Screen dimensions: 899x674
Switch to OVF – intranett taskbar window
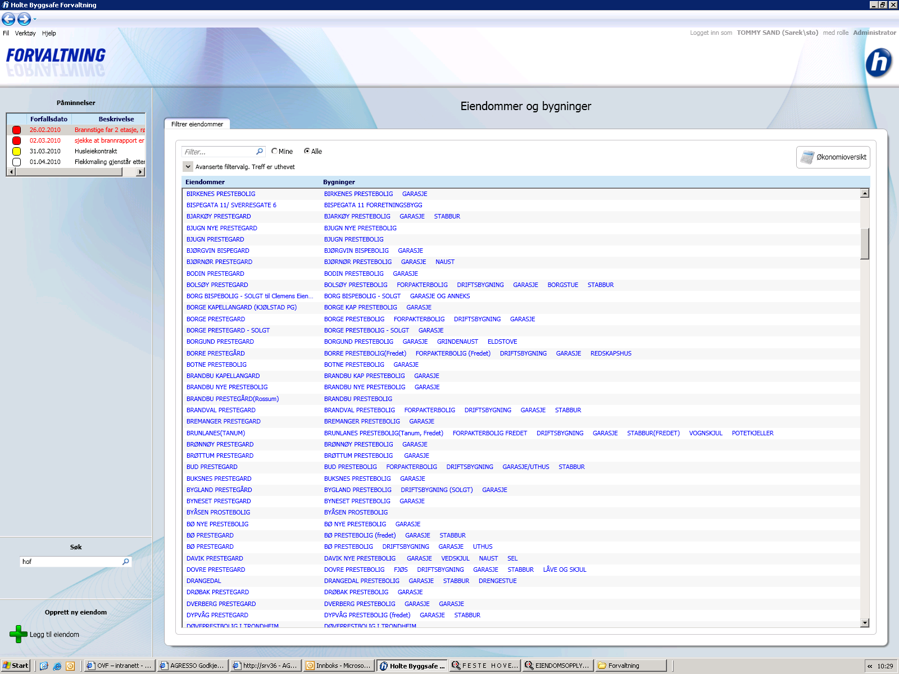(119, 666)
